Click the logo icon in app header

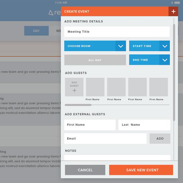click(x=51, y=13)
